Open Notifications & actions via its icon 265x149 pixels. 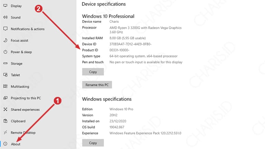[x=5, y=29]
